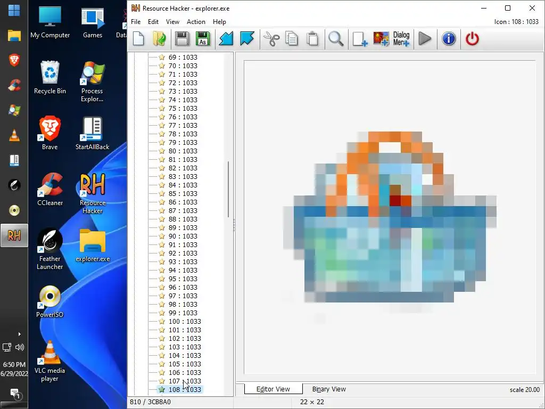
Task: Click the Save floppy disk icon
Action: click(182, 38)
